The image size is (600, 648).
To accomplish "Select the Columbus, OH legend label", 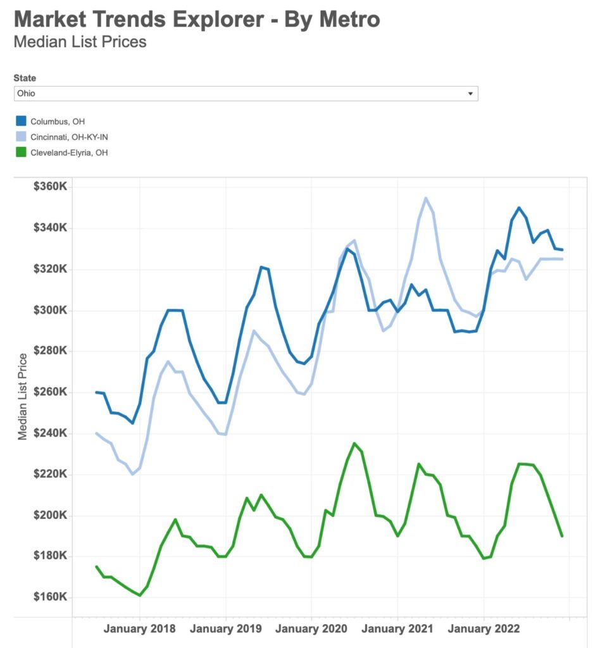I will tap(58, 121).
